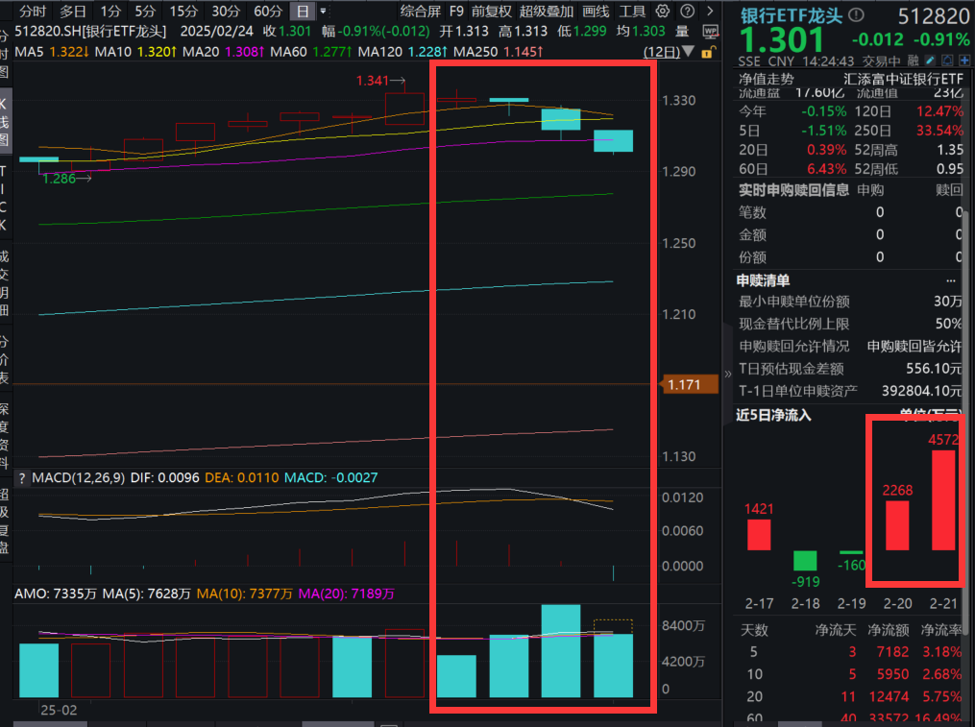Click the 20-day net inflow value 12474
The image size is (975, 727).
point(890,696)
